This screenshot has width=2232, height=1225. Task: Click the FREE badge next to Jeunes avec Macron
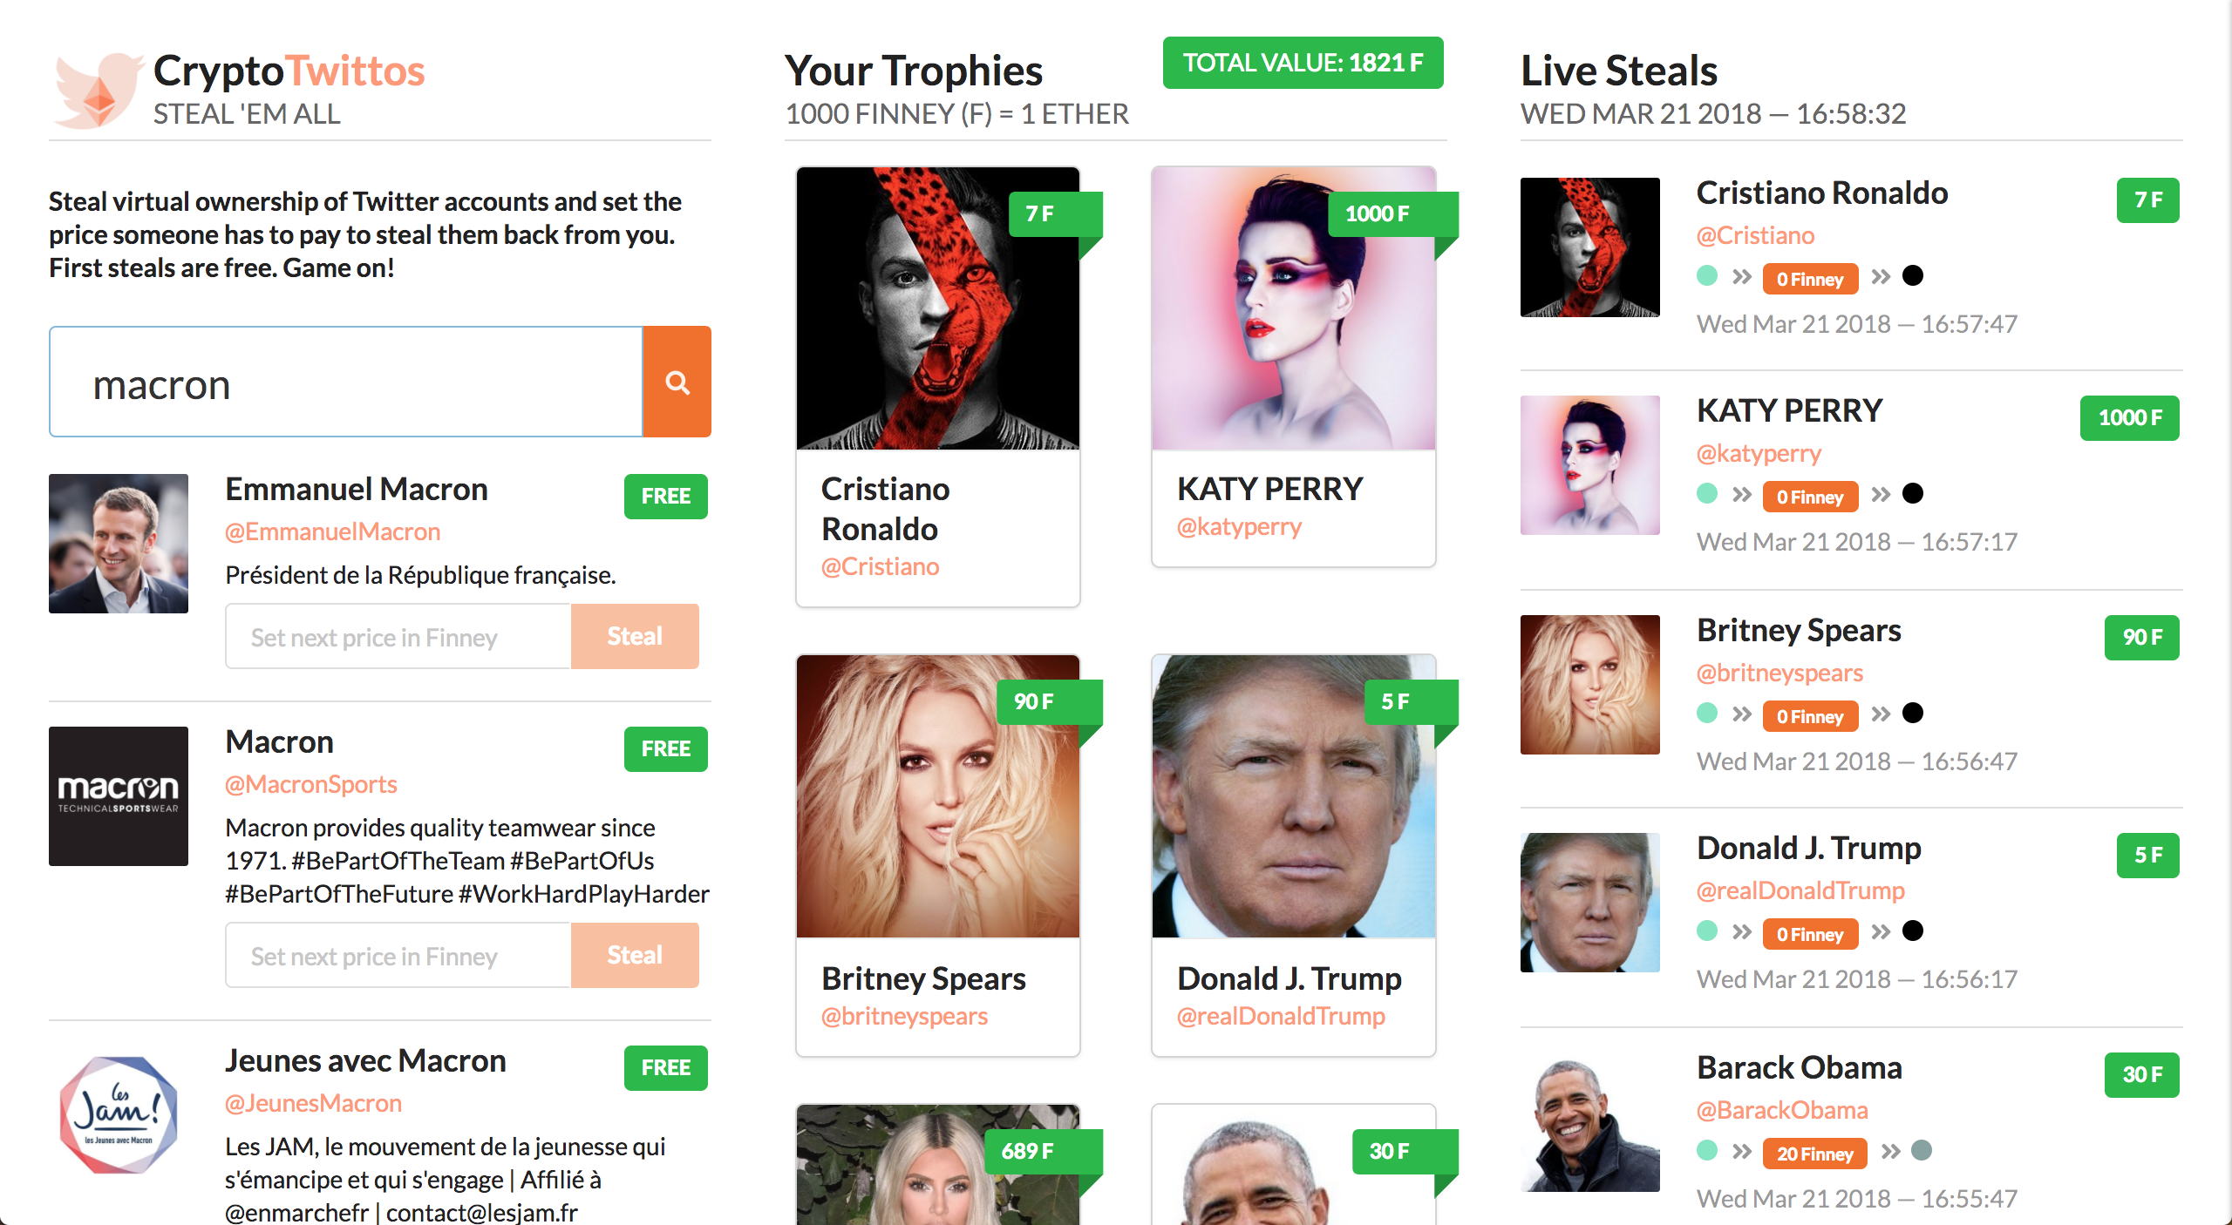pos(666,1068)
